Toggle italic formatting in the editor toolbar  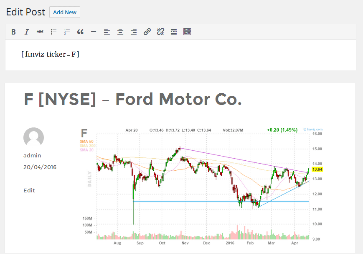(x=27, y=32)
